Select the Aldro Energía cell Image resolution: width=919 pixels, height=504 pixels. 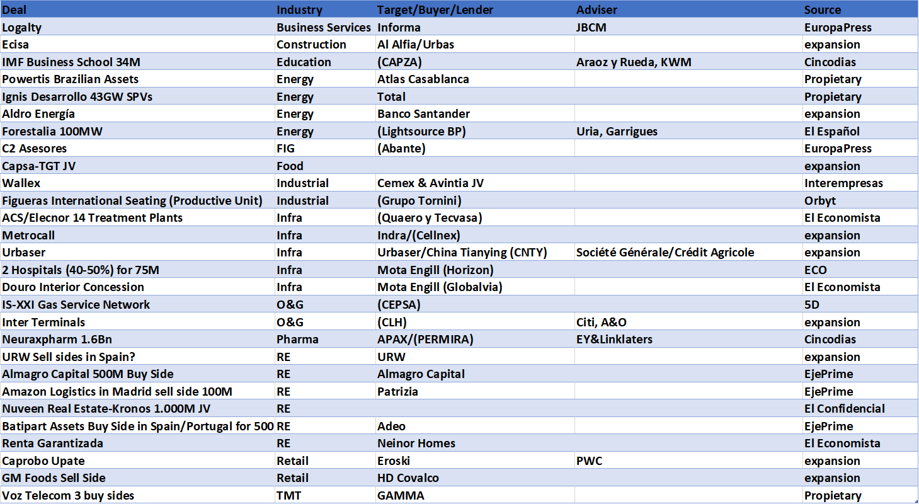(x=137, y=113)
